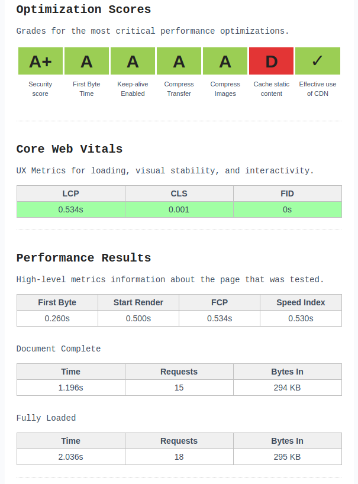Image resolution: width=358 pixels, height=484 pixels.
Task: Open the Keep-alive Enabled grade badge
Action: [132, 60]
